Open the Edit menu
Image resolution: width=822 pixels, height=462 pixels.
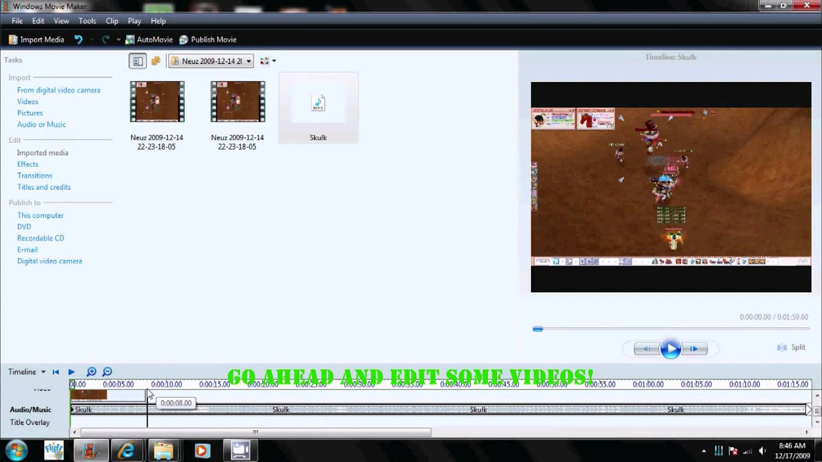(38, 21)
